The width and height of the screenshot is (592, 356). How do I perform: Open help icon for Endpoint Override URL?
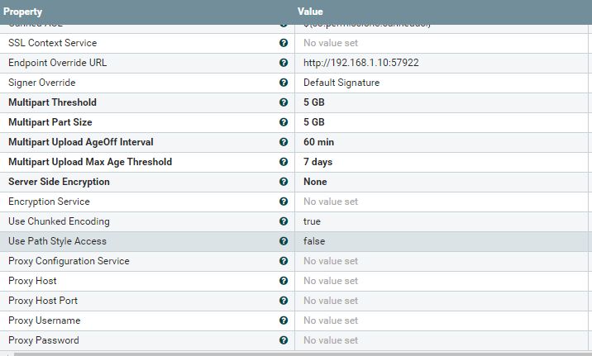click(x=284, y=63)
